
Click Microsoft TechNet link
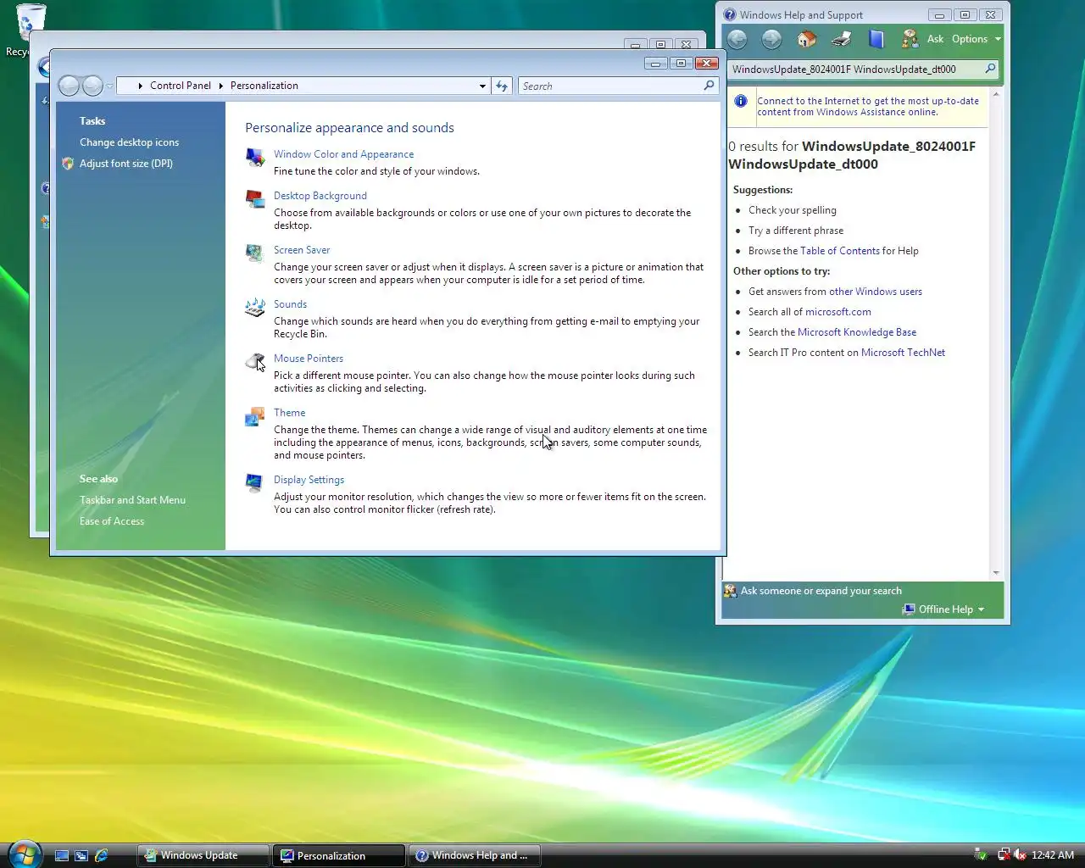coord(903,353)
